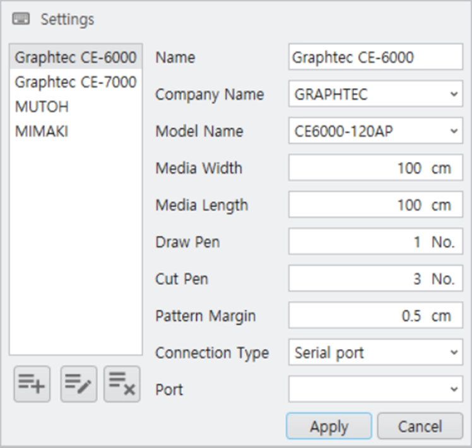Click the Media Width field
Screen dimensions: 472x448
point(375,168)
